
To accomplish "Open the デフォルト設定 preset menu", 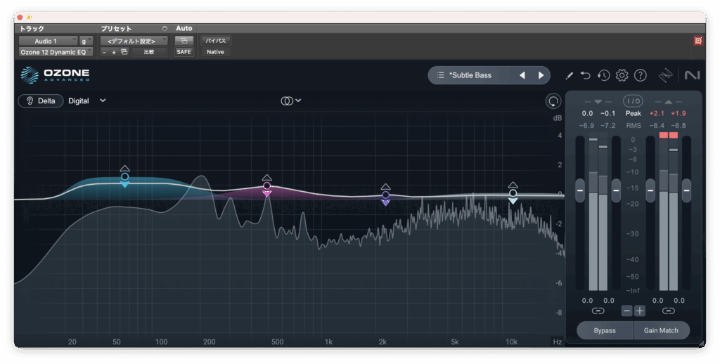I will pos(132,41).
